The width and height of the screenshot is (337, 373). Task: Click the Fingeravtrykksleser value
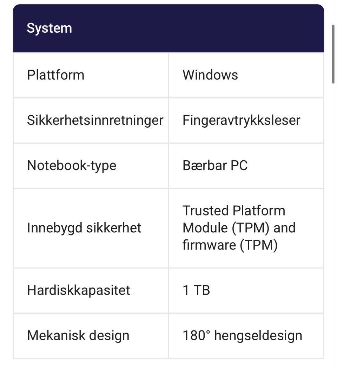[241, 120]
